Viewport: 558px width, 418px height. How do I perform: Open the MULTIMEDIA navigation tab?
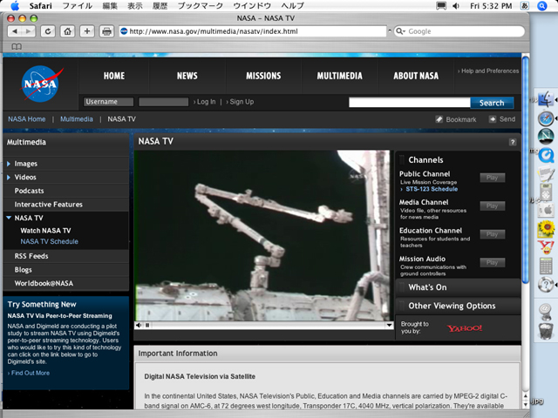[339, 76]
